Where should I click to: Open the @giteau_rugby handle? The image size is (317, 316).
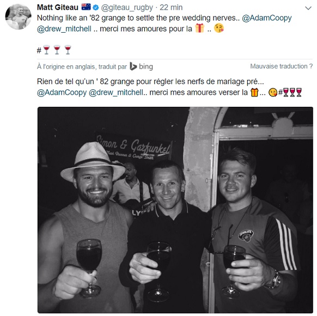pyautogui.click(x=127, y=8)
